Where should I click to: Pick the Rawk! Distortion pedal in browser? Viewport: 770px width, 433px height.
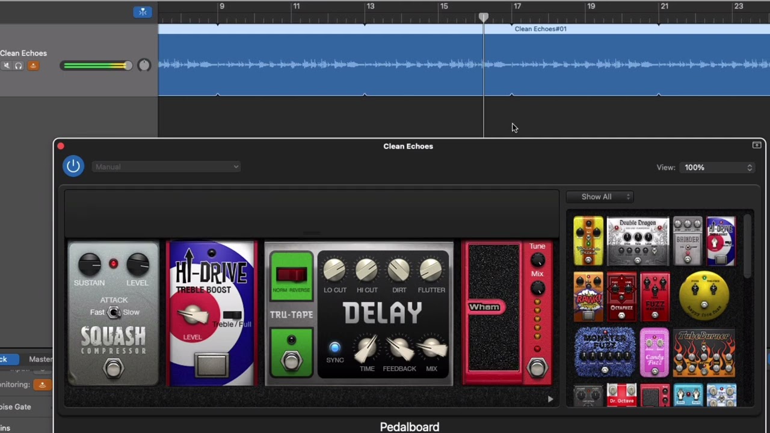(x=588, y=296)
